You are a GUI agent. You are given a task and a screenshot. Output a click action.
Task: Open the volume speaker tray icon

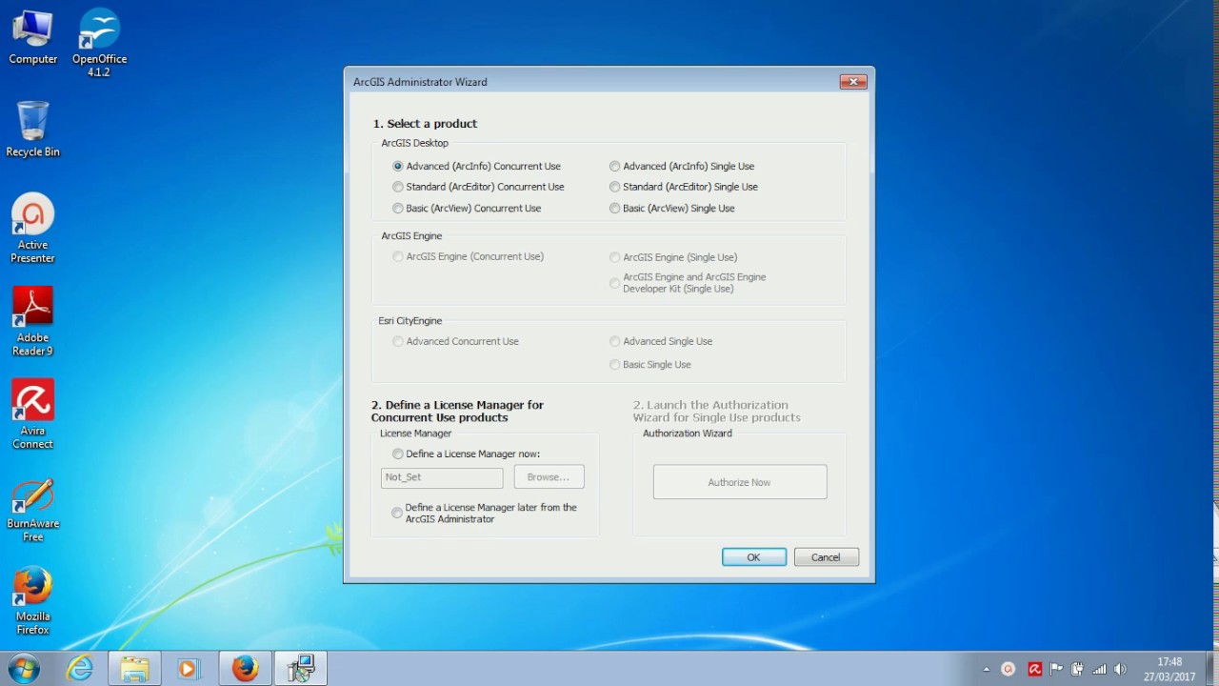coord(1120,669)
